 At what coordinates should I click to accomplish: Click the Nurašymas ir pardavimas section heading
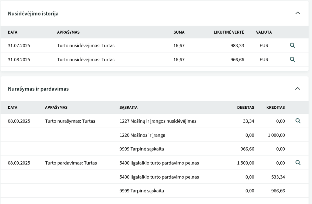coord(38,89)
